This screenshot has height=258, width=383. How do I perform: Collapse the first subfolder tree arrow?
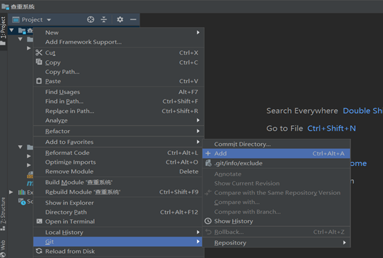tap(20, 39)
